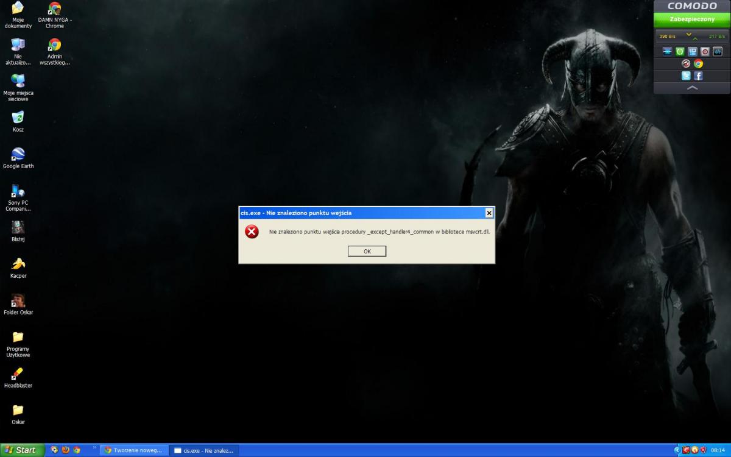Select the Oskar folder icon
731x457 pixels.
click(18, 414)
